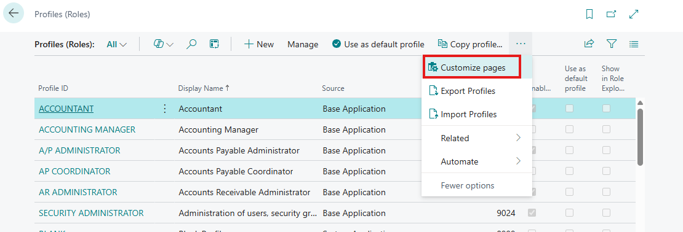Go back with the arrow button

[14, 13]
